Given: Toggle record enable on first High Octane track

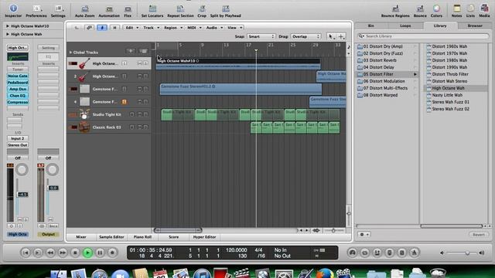Looking at the screenshot, I should [x=125, y=63].
